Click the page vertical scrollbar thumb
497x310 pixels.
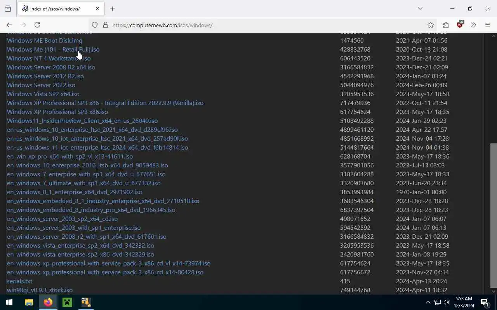(494, 215)
